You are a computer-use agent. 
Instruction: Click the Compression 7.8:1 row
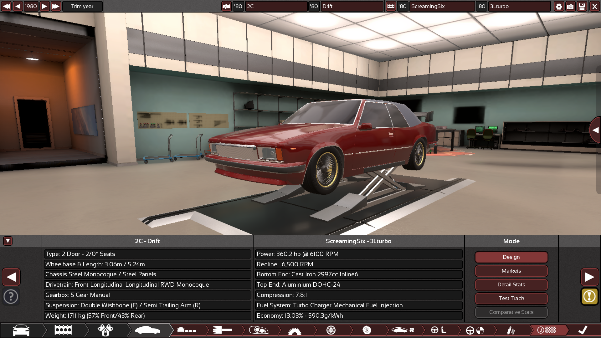tap(359, 295)
